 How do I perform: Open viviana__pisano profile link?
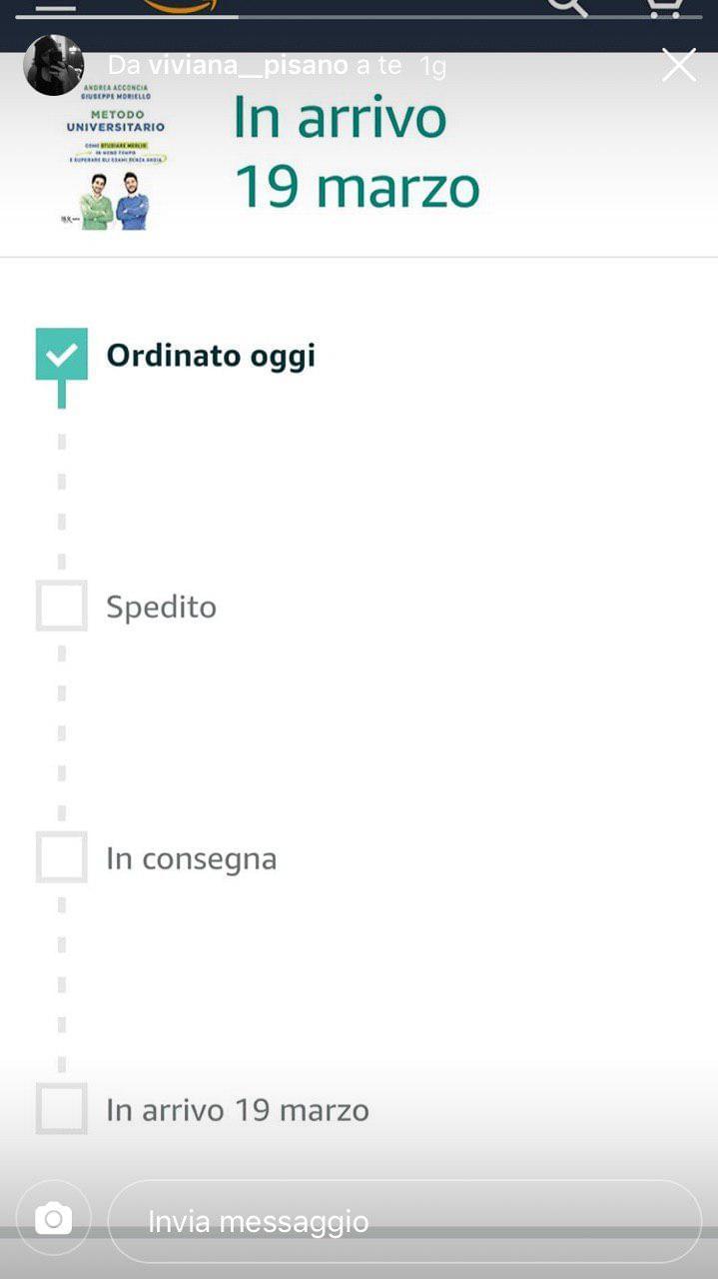pyautogui.click(x=248, y=66)
